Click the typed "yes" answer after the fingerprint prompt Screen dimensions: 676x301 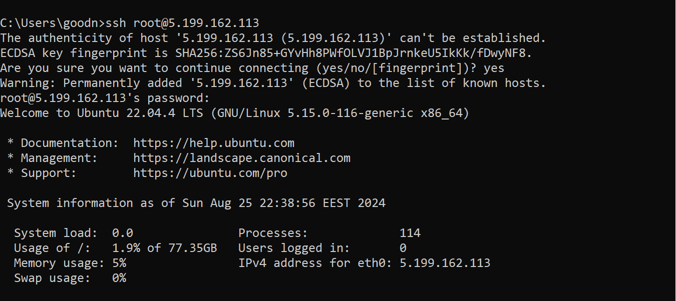tap(493, 68)
